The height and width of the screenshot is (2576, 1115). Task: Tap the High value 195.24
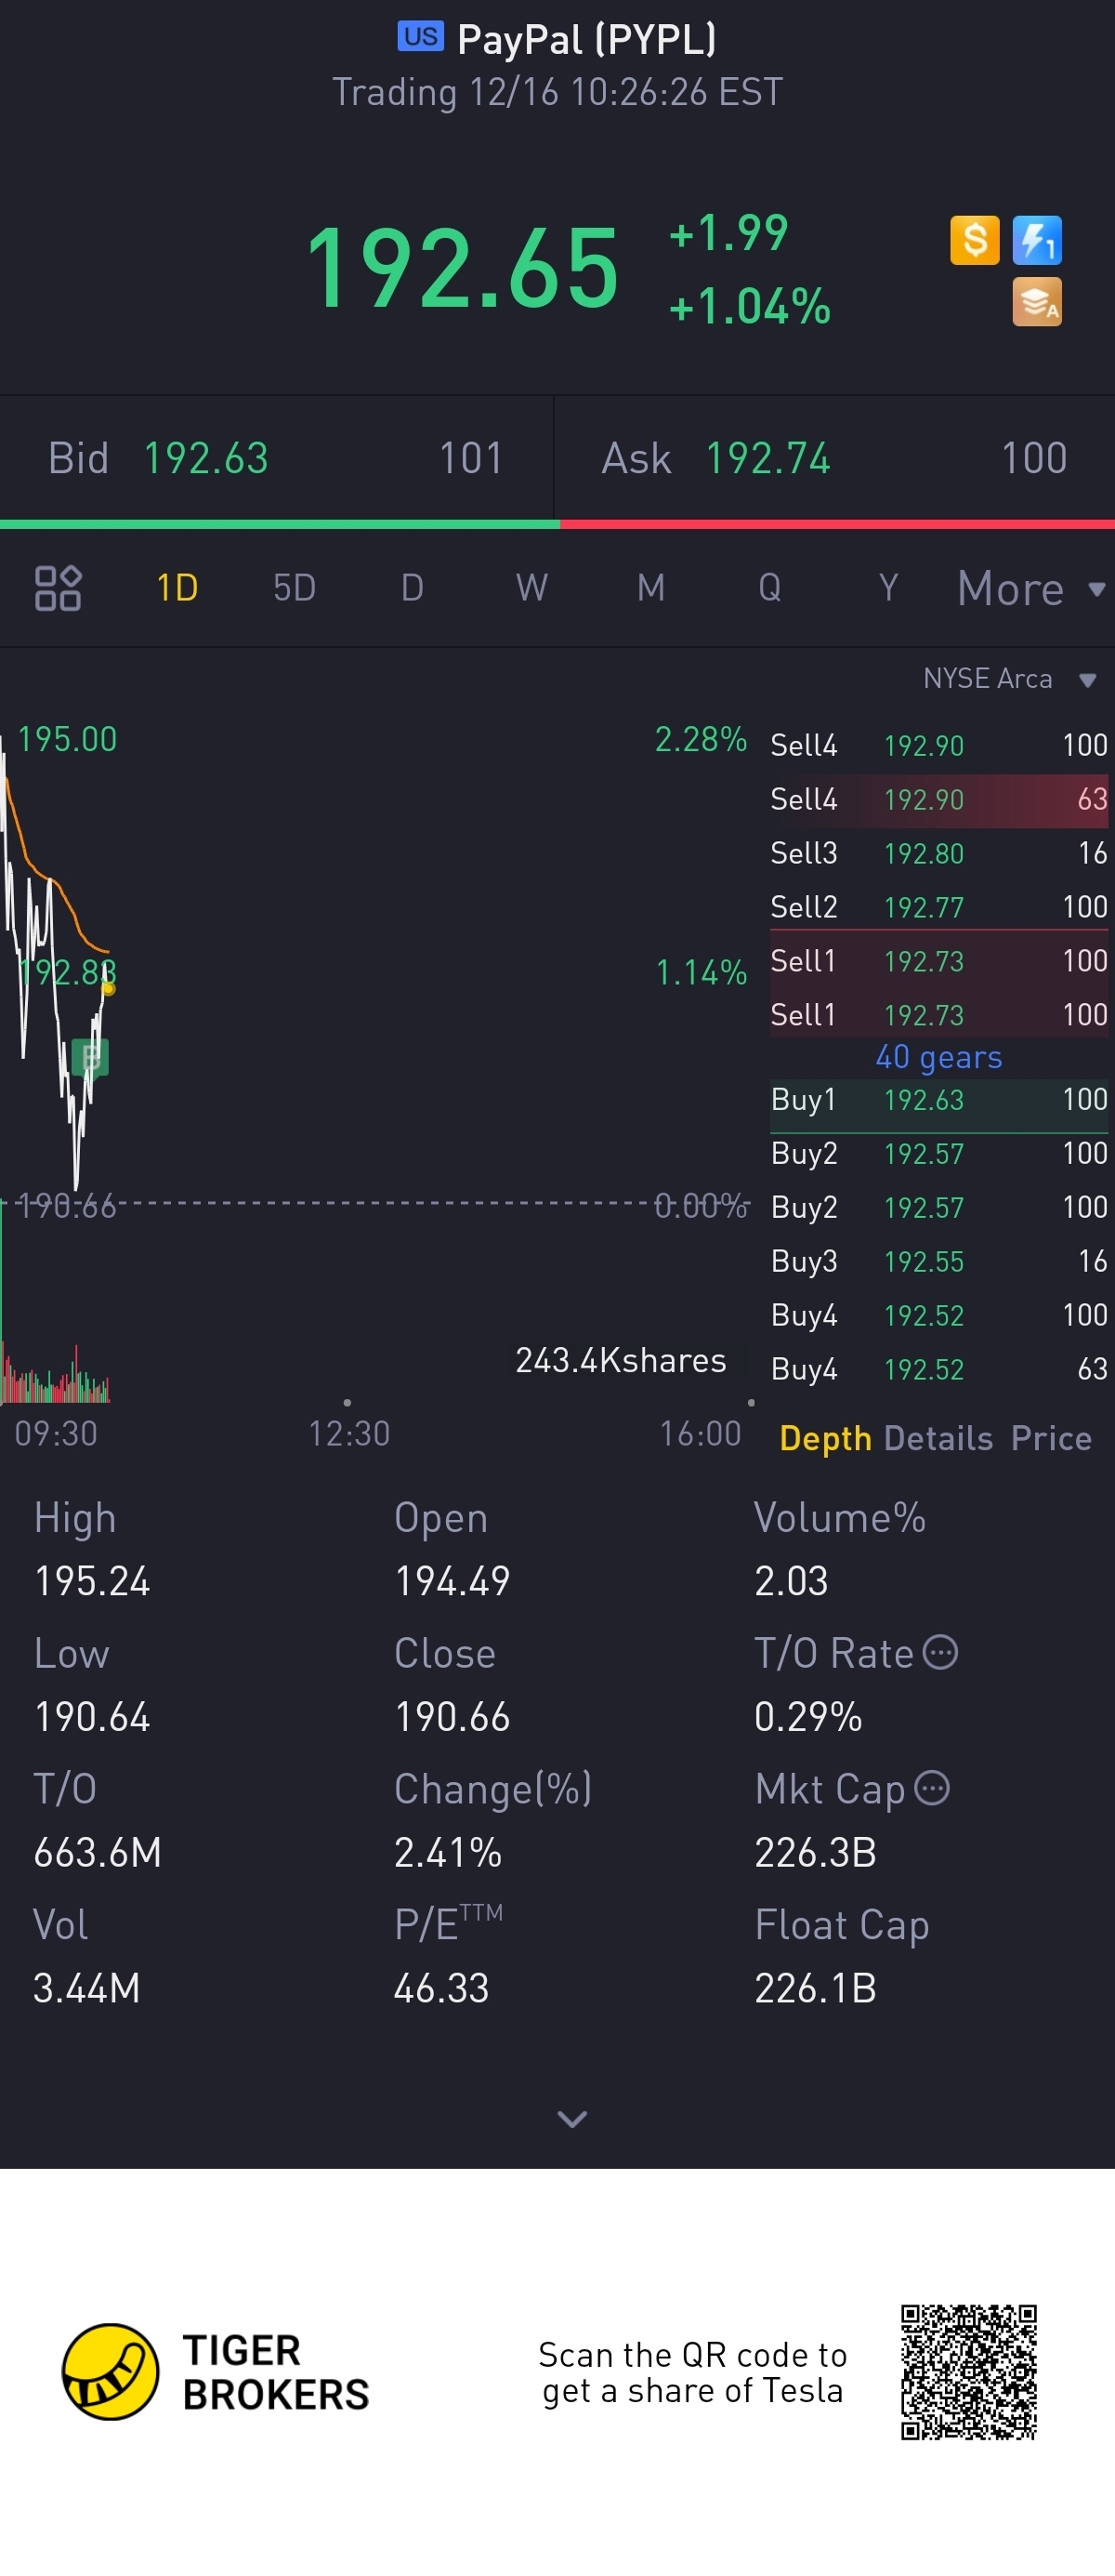coord(92,1581)
